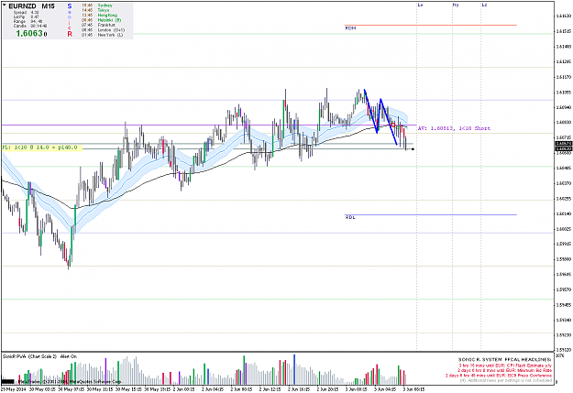Click the Spread value in info panel

(34, 13)
